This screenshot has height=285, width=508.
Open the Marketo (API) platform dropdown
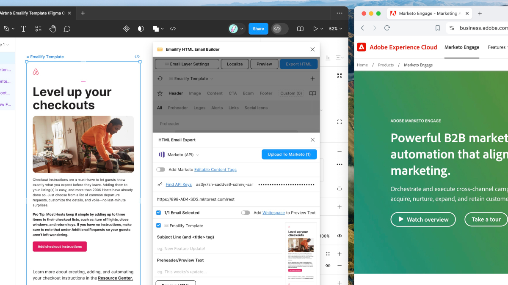[x=179, y=155]
